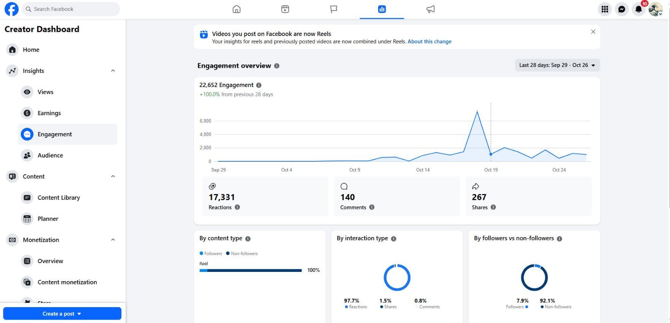The width and height of the screenshot is (670, 323).
Task: Open the Facebook logo home link
Action: [x=11, y=9]
